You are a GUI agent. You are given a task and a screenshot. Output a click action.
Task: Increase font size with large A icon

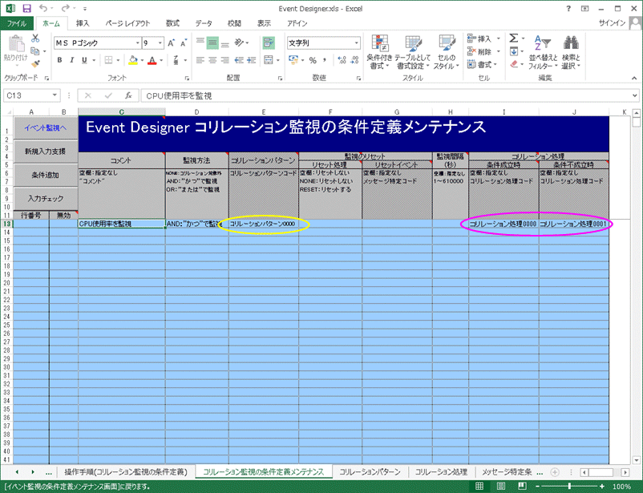[171, 43]
